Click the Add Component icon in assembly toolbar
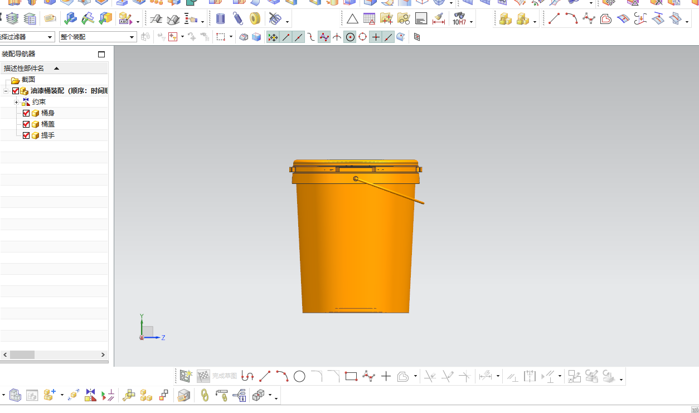This screenshot has width=699, height=413. (50, 395)
